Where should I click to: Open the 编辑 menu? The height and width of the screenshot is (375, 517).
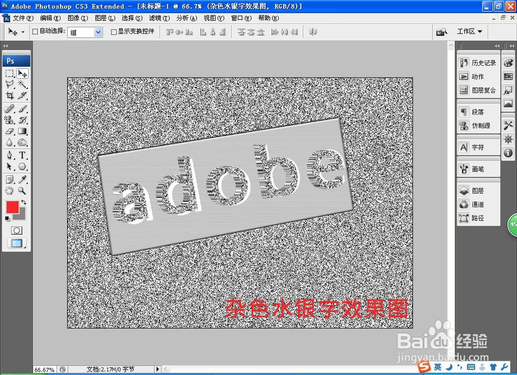pos(50,18)
